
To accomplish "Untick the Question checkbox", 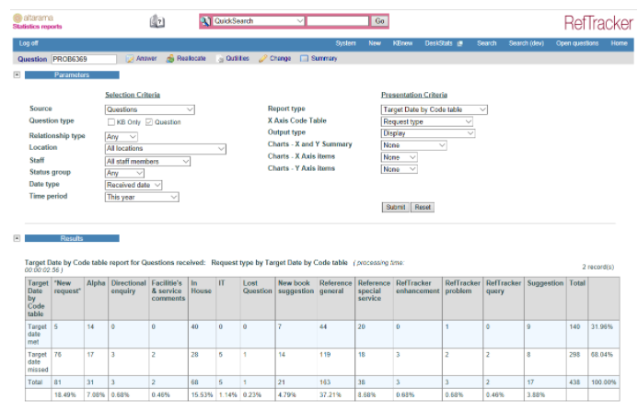I will pos(149,121).
